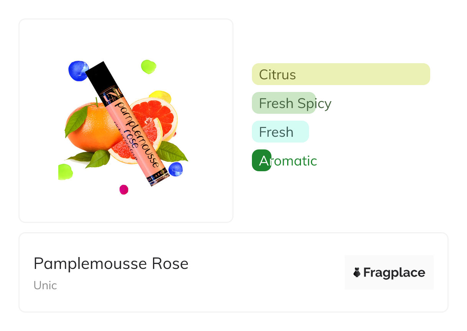Click the lime green blob at top

tap(148, 66)
